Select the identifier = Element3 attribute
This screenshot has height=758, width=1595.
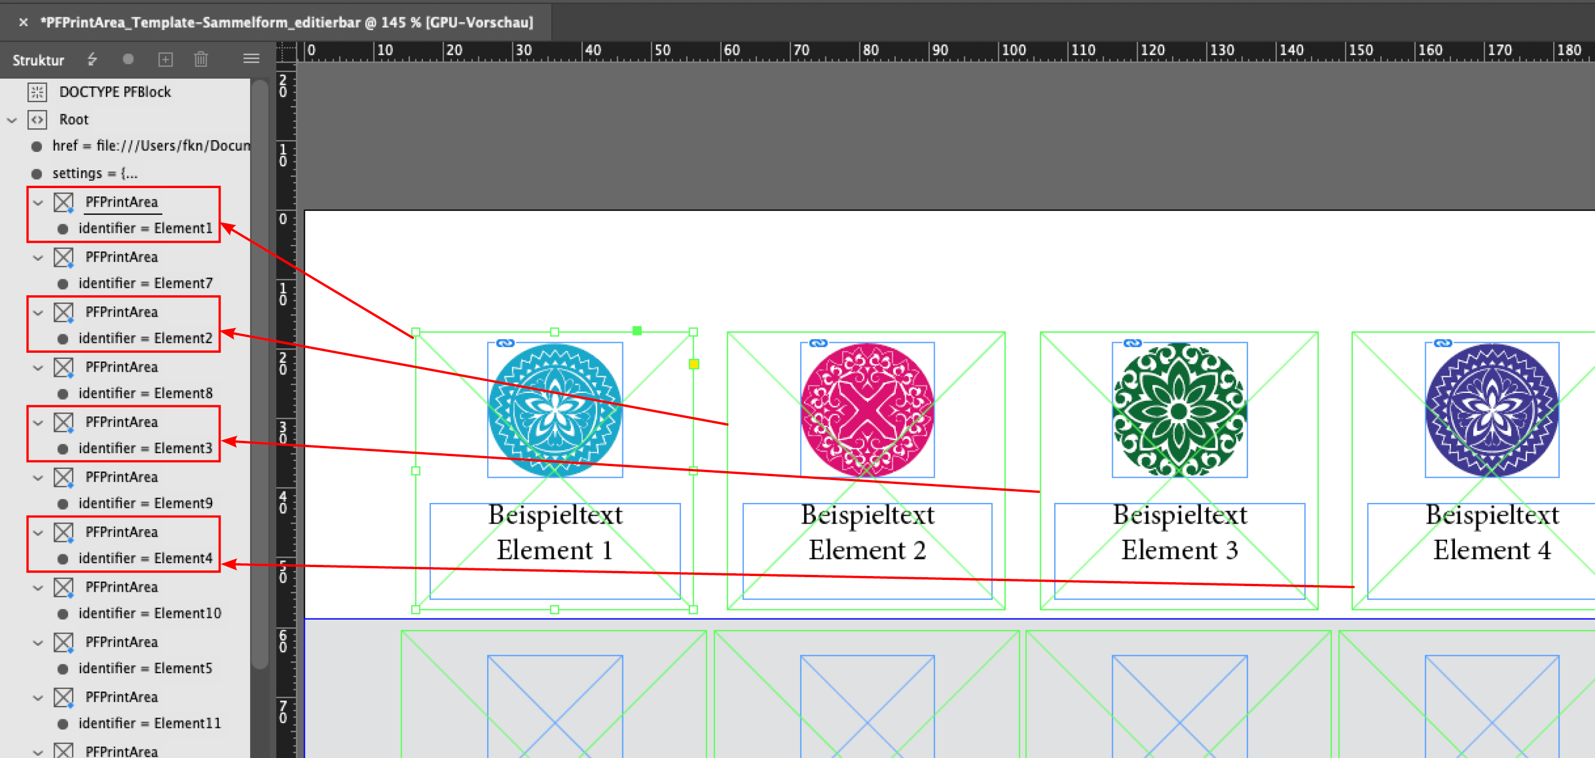(145, 448)
